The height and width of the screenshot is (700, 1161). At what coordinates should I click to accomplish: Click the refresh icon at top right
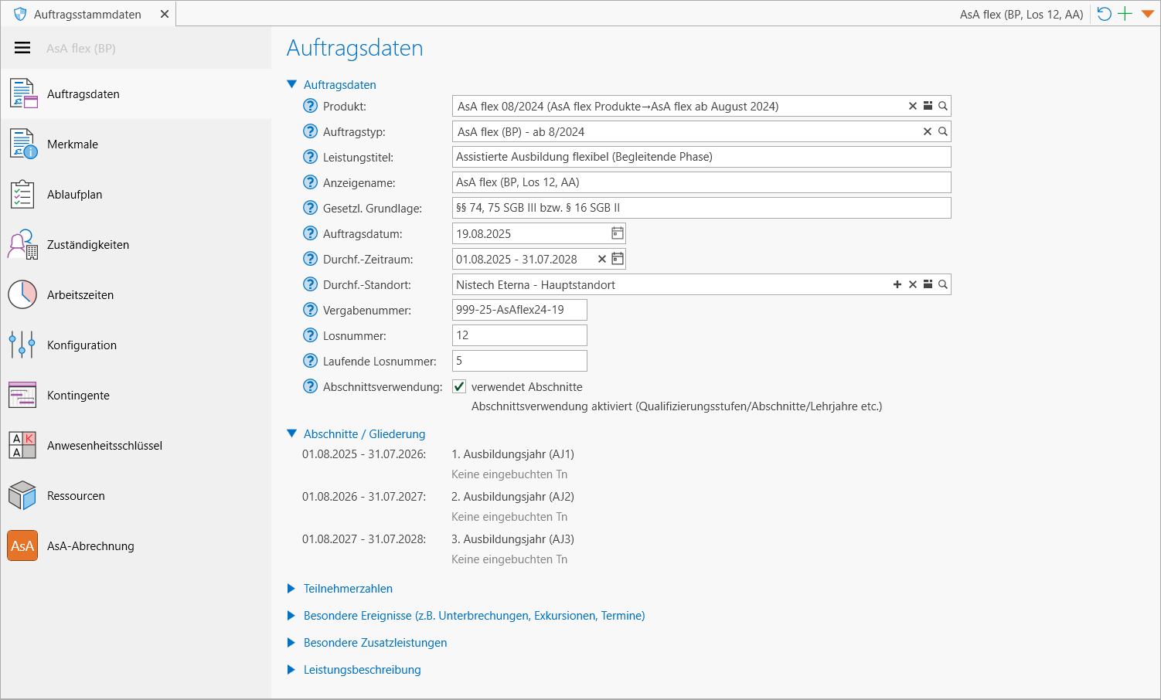[1105, 14]
